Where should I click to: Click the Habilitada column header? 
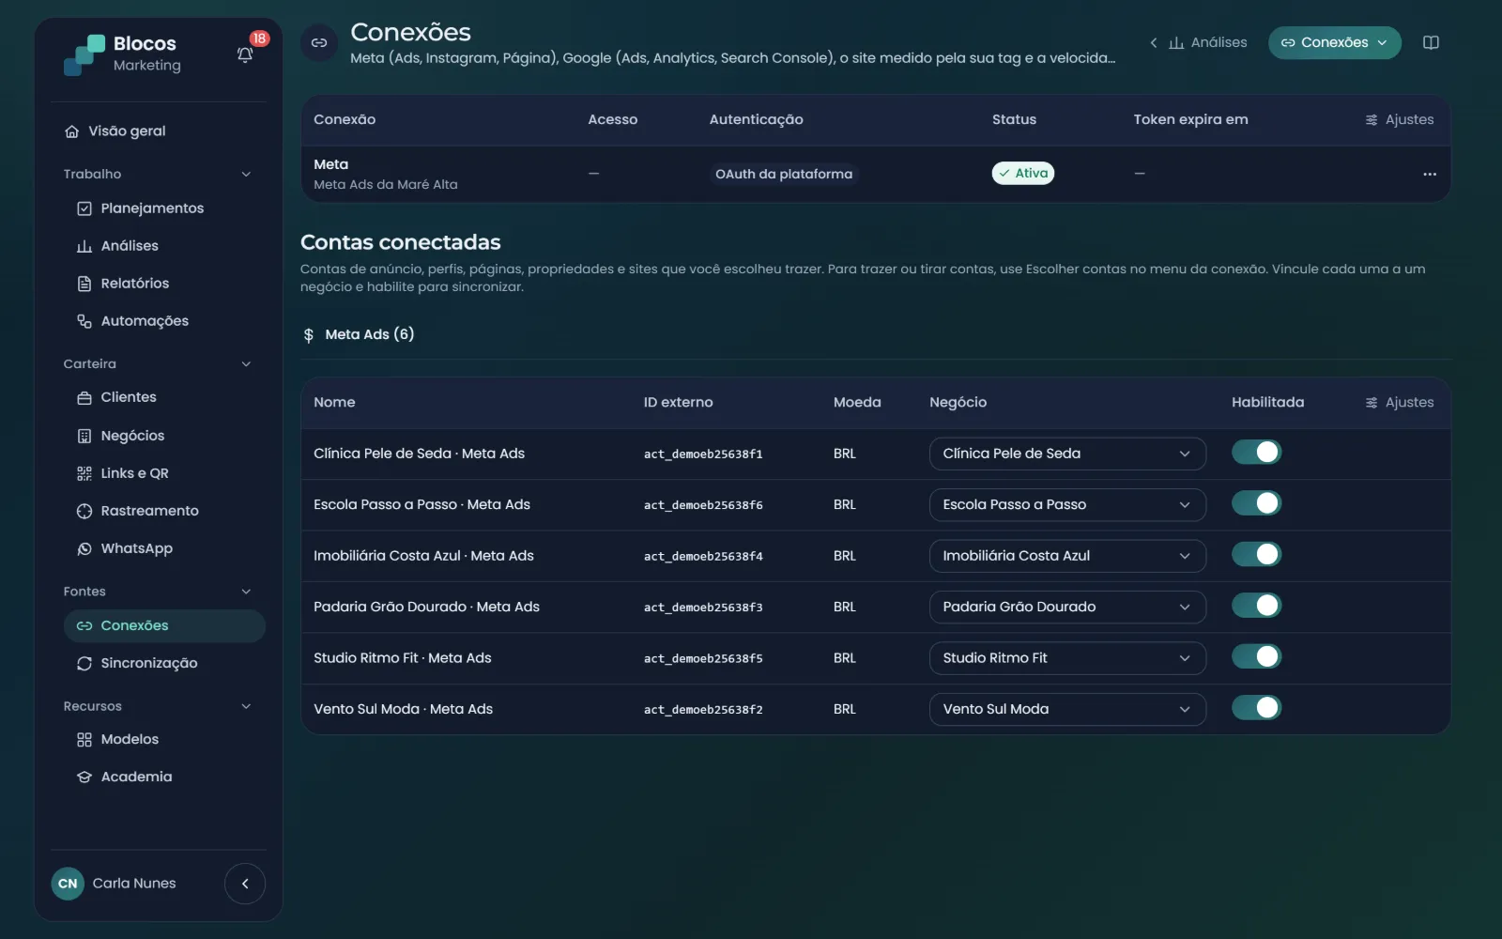pos(1267,403)
